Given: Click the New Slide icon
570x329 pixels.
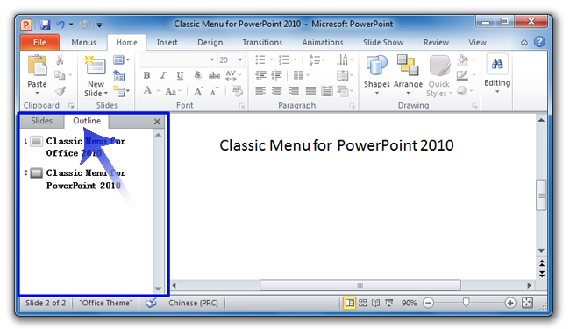Looking at the screenshot, I should click(x=96, y=66).
